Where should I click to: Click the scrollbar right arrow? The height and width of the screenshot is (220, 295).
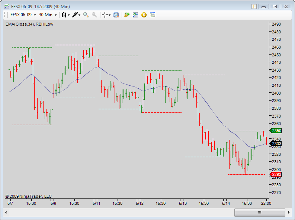coord(289,212)
